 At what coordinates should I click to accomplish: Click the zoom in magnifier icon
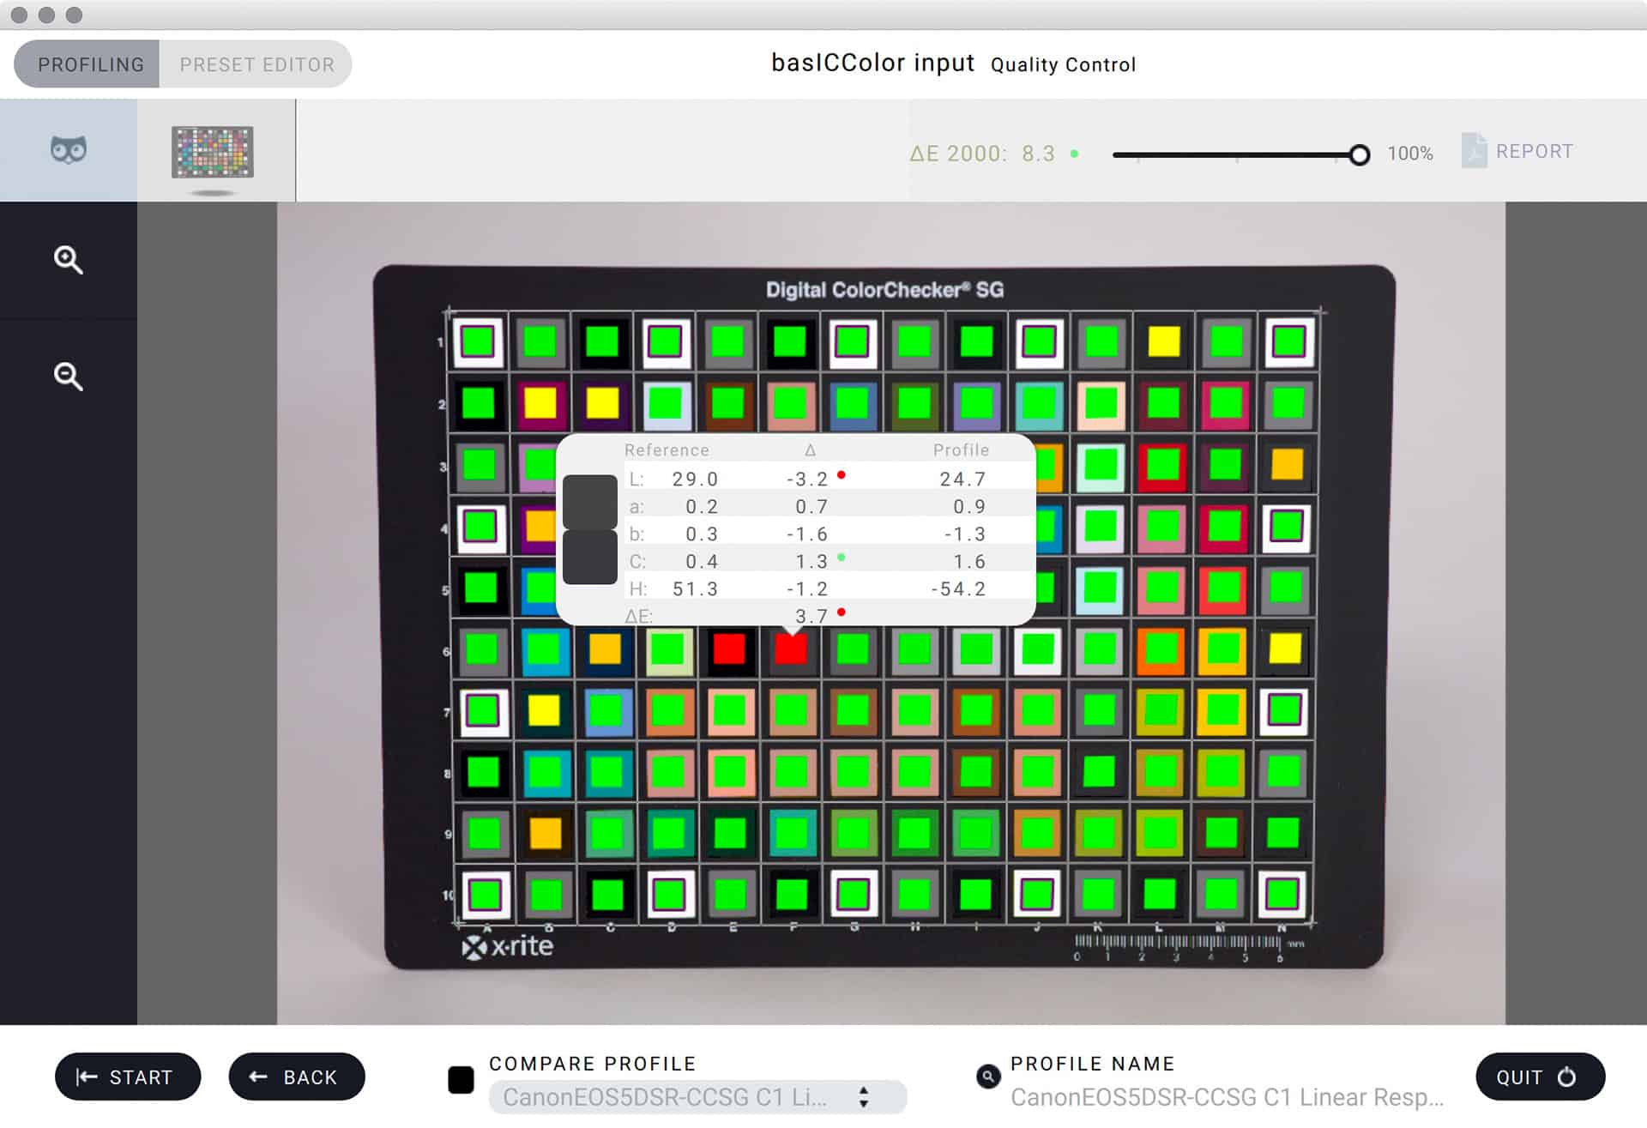[69, 259]
